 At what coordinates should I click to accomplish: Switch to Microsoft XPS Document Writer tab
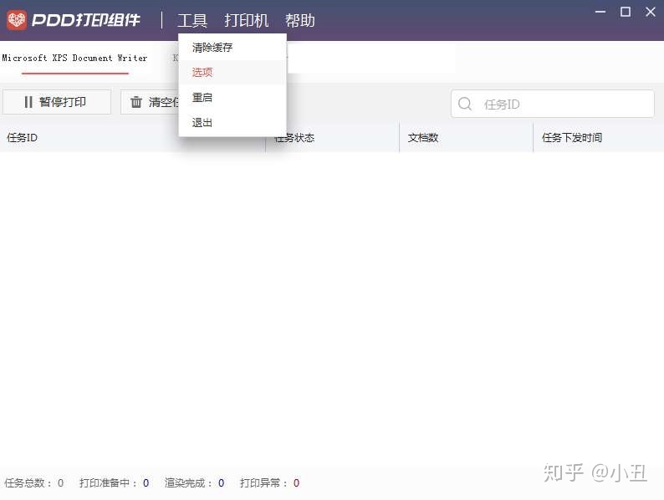(x=75, y=58)
